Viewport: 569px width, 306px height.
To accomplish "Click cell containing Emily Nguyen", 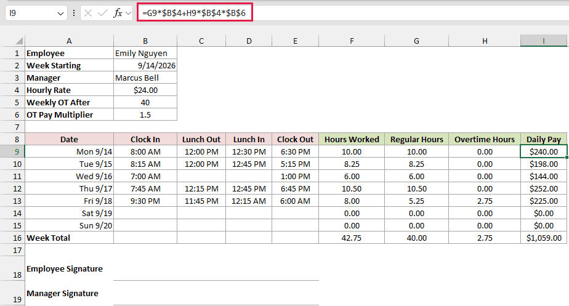I will pos(145,53).
